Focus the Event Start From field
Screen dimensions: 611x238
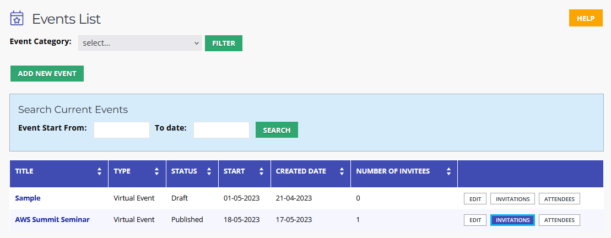(x=122, y=129)
